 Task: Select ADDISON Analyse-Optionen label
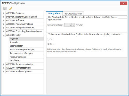point(19,71)
